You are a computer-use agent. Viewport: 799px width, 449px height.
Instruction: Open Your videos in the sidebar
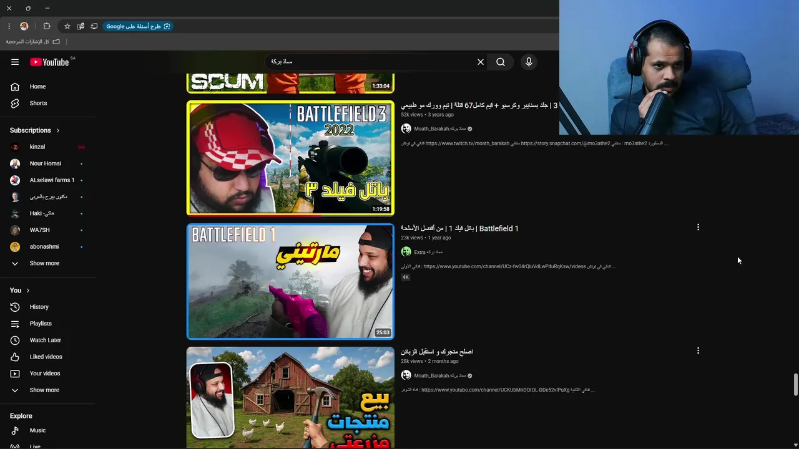[x=48, y=374]
